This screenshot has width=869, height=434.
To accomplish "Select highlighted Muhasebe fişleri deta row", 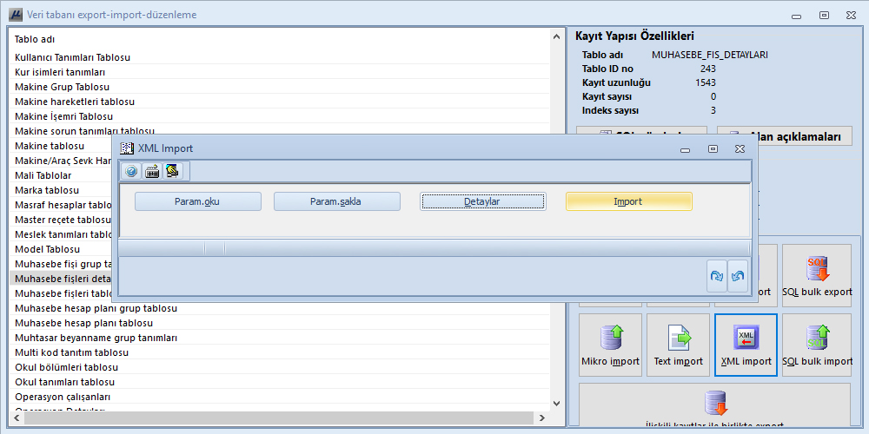I will click(61, 279).
